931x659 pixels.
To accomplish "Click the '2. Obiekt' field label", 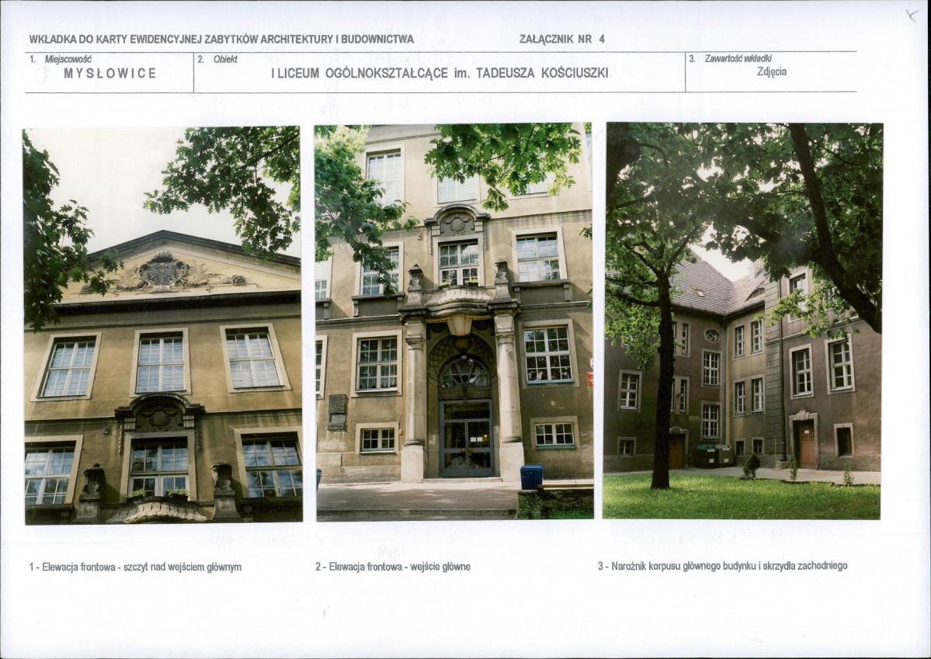I will pyautogui.click(x=217, y=59).
